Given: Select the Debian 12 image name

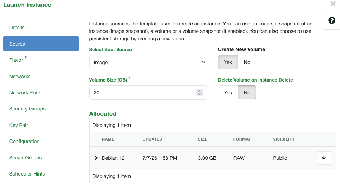Looking at the screenshot, I should 113,158.
